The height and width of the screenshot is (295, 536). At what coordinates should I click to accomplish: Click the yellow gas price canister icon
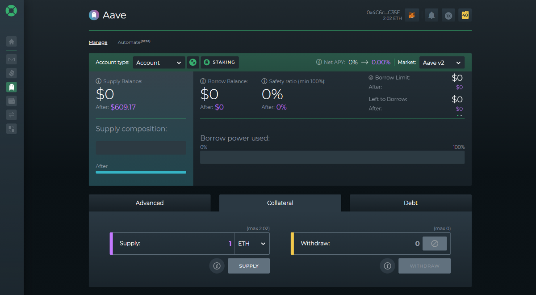465,15
